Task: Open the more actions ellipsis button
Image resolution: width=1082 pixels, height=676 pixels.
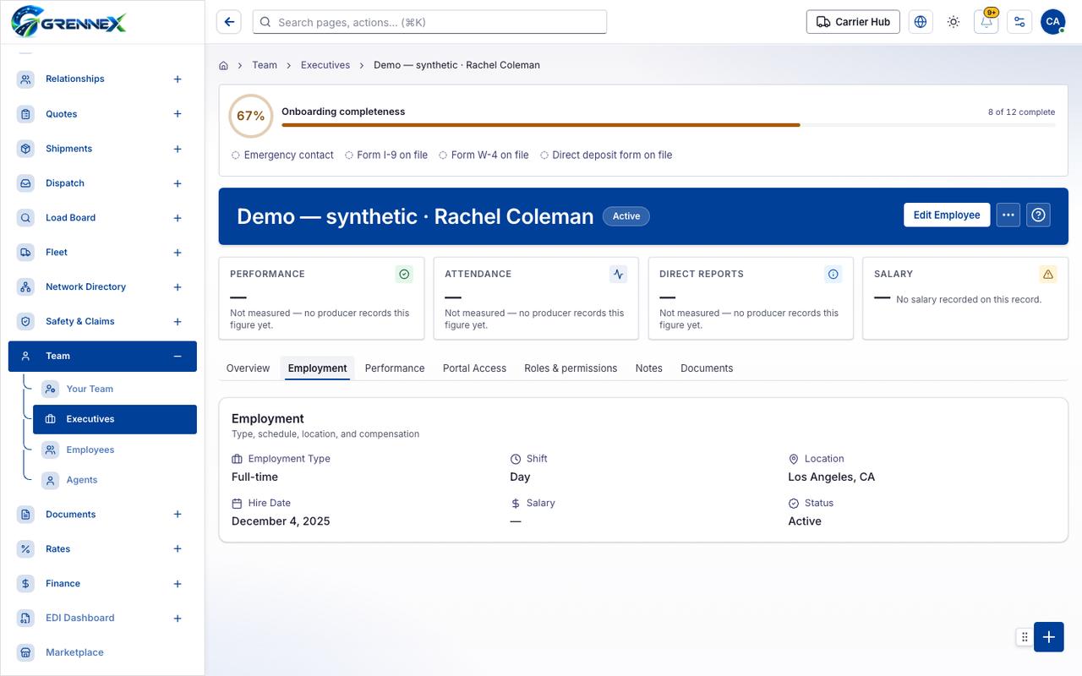Action: pyautogui.click(x=1008, y=215)
